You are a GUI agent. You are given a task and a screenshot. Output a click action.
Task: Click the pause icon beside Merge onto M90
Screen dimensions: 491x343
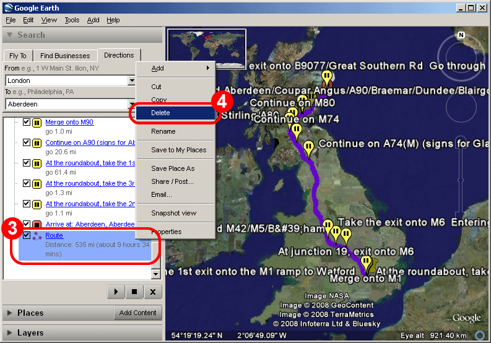37,123
